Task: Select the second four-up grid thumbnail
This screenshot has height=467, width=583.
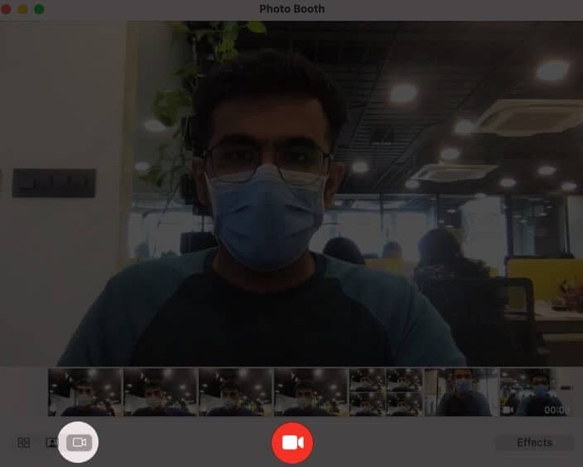Action: [404, 392]
